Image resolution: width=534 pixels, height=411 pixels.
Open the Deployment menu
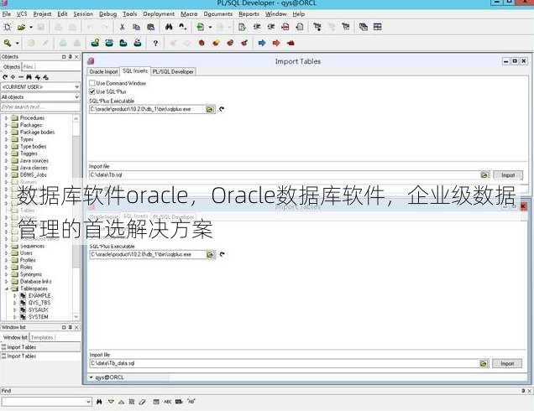(159, 14)
